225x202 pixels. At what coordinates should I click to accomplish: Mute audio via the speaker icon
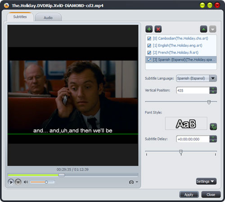click(26, 182)
